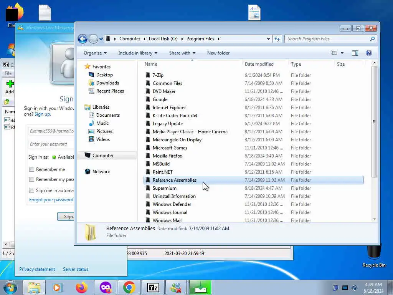The width and height of the screenshot is (393, 295).
Task: Check Sign me in automatically checkbox
Action: [31, 191]
